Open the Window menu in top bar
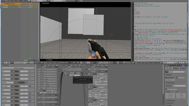 21,1
